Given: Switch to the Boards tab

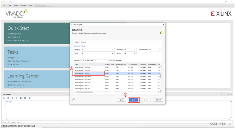Looking at the screenshot, I should pyautogui.click(x=83, y=42).
